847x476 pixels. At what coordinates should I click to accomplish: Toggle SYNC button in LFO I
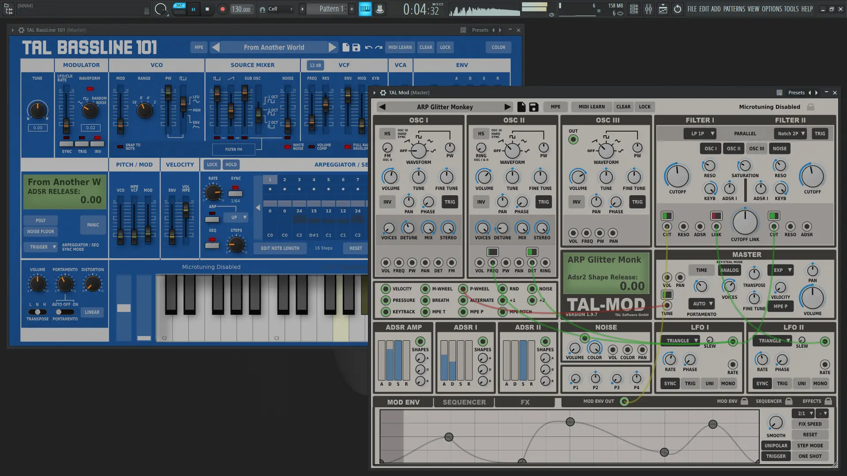click(x=670, y=383)
